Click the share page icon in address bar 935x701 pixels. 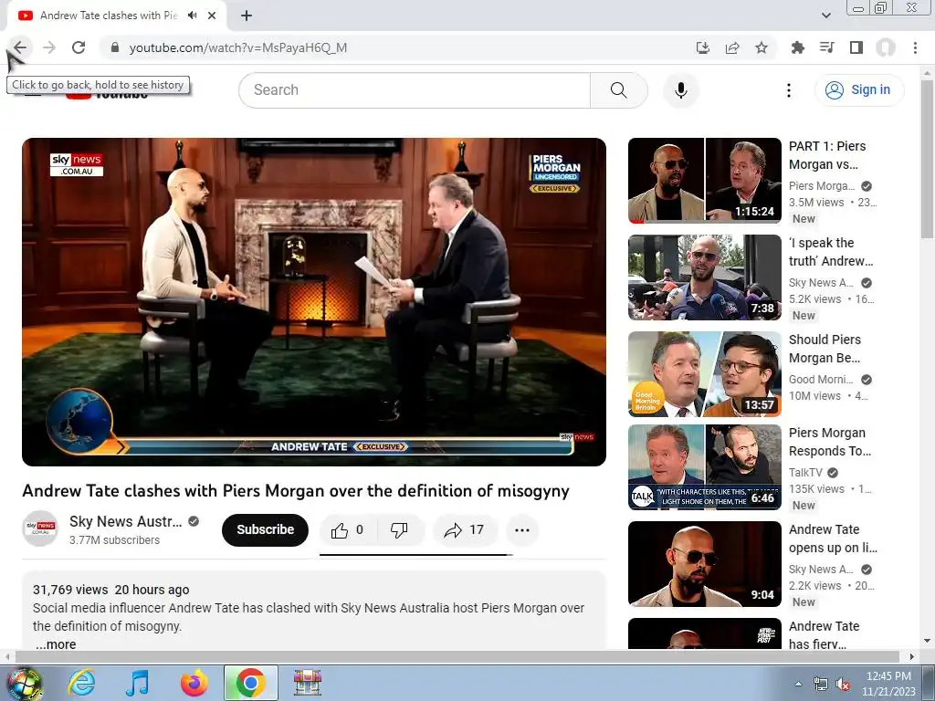coord(732,47)
